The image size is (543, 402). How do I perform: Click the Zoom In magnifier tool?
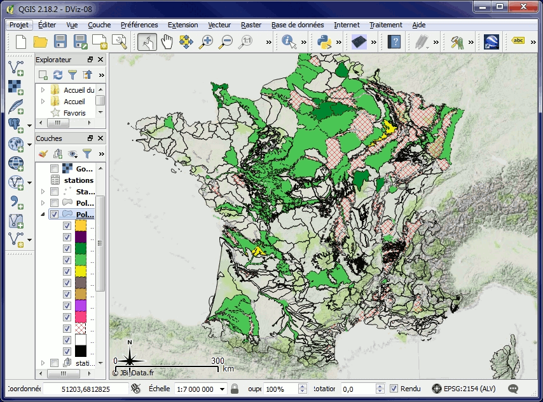pos(206,42)
